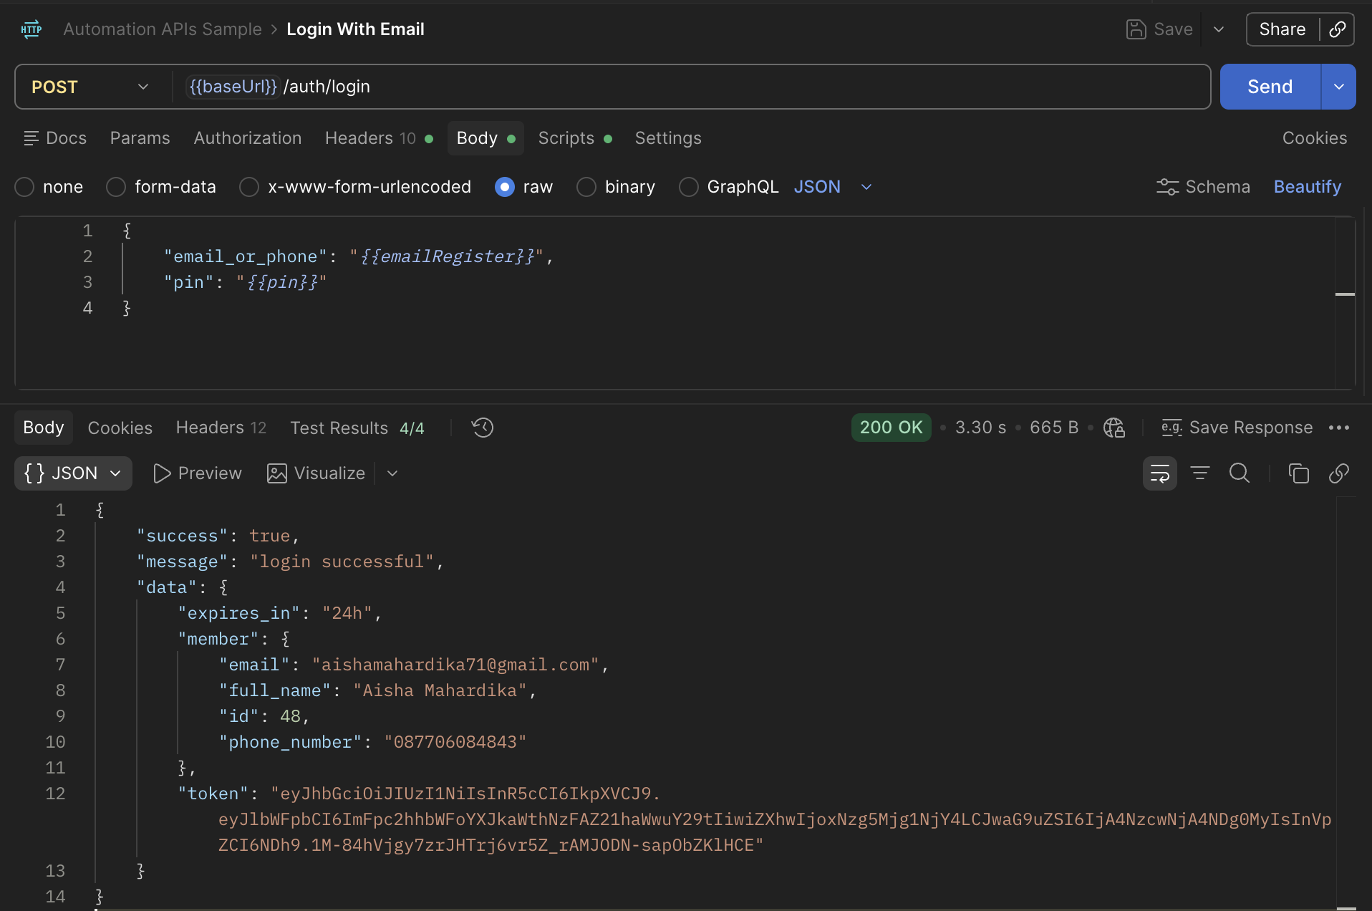This screenshot has height=911, width=1372.
Task: Click the Save Response example icon
Action: tap(1171, 428)
